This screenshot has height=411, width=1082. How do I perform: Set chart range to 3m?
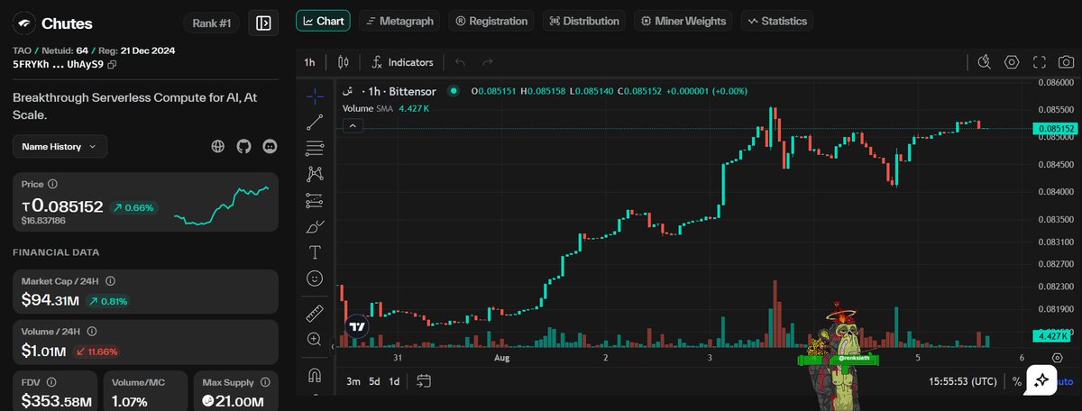point(354,381)
